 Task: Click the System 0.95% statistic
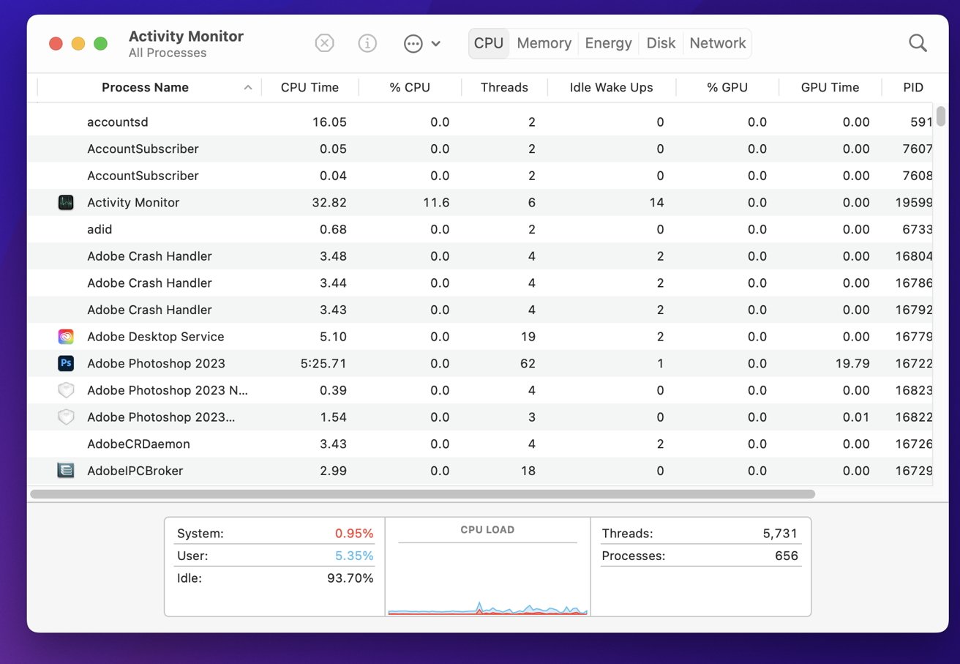(x=275, y=534)
